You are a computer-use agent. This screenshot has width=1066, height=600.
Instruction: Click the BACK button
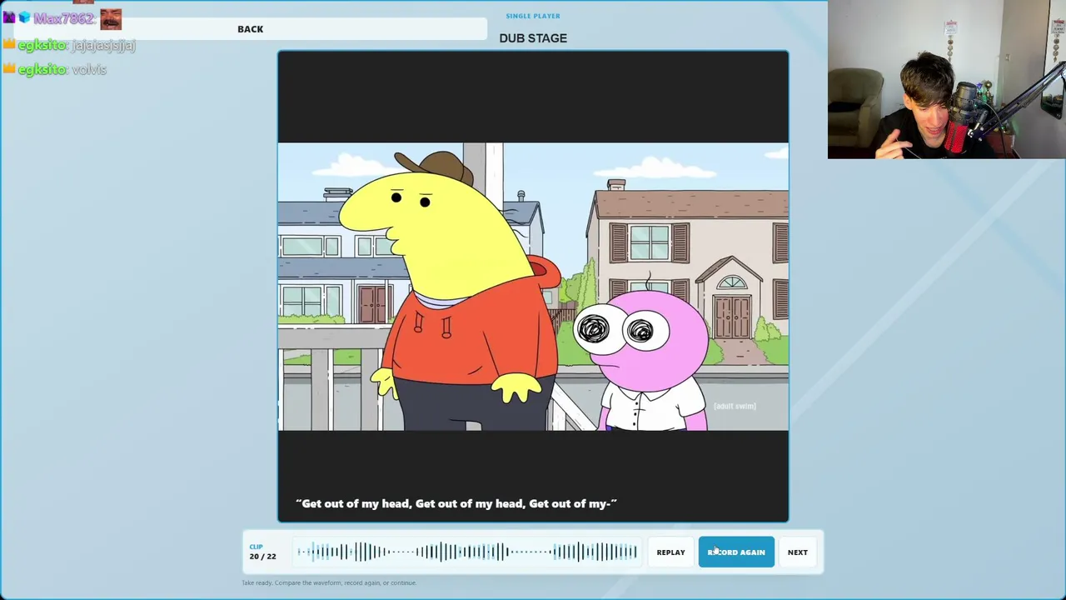250,29
